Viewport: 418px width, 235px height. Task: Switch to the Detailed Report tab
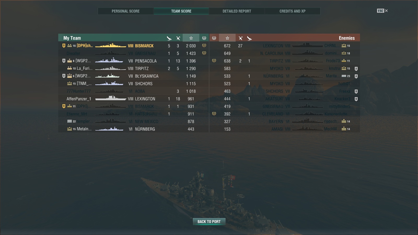[x=237, y=11]
